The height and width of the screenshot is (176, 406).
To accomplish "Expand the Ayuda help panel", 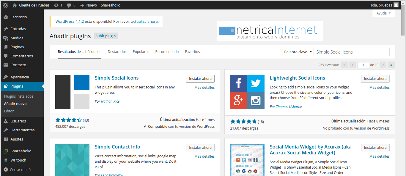I will coord(384,13).
